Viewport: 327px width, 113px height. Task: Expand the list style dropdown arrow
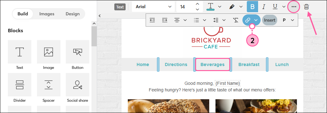click(x=204, y=20)
